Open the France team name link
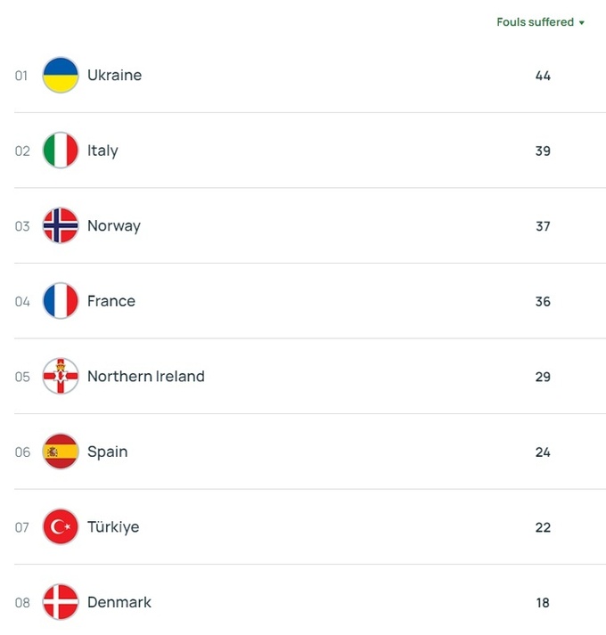This screenshot has height=635, width=606. (111, 301)
